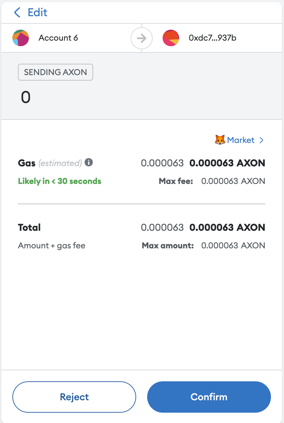Click the amount value 0

[x=26, y=97]
